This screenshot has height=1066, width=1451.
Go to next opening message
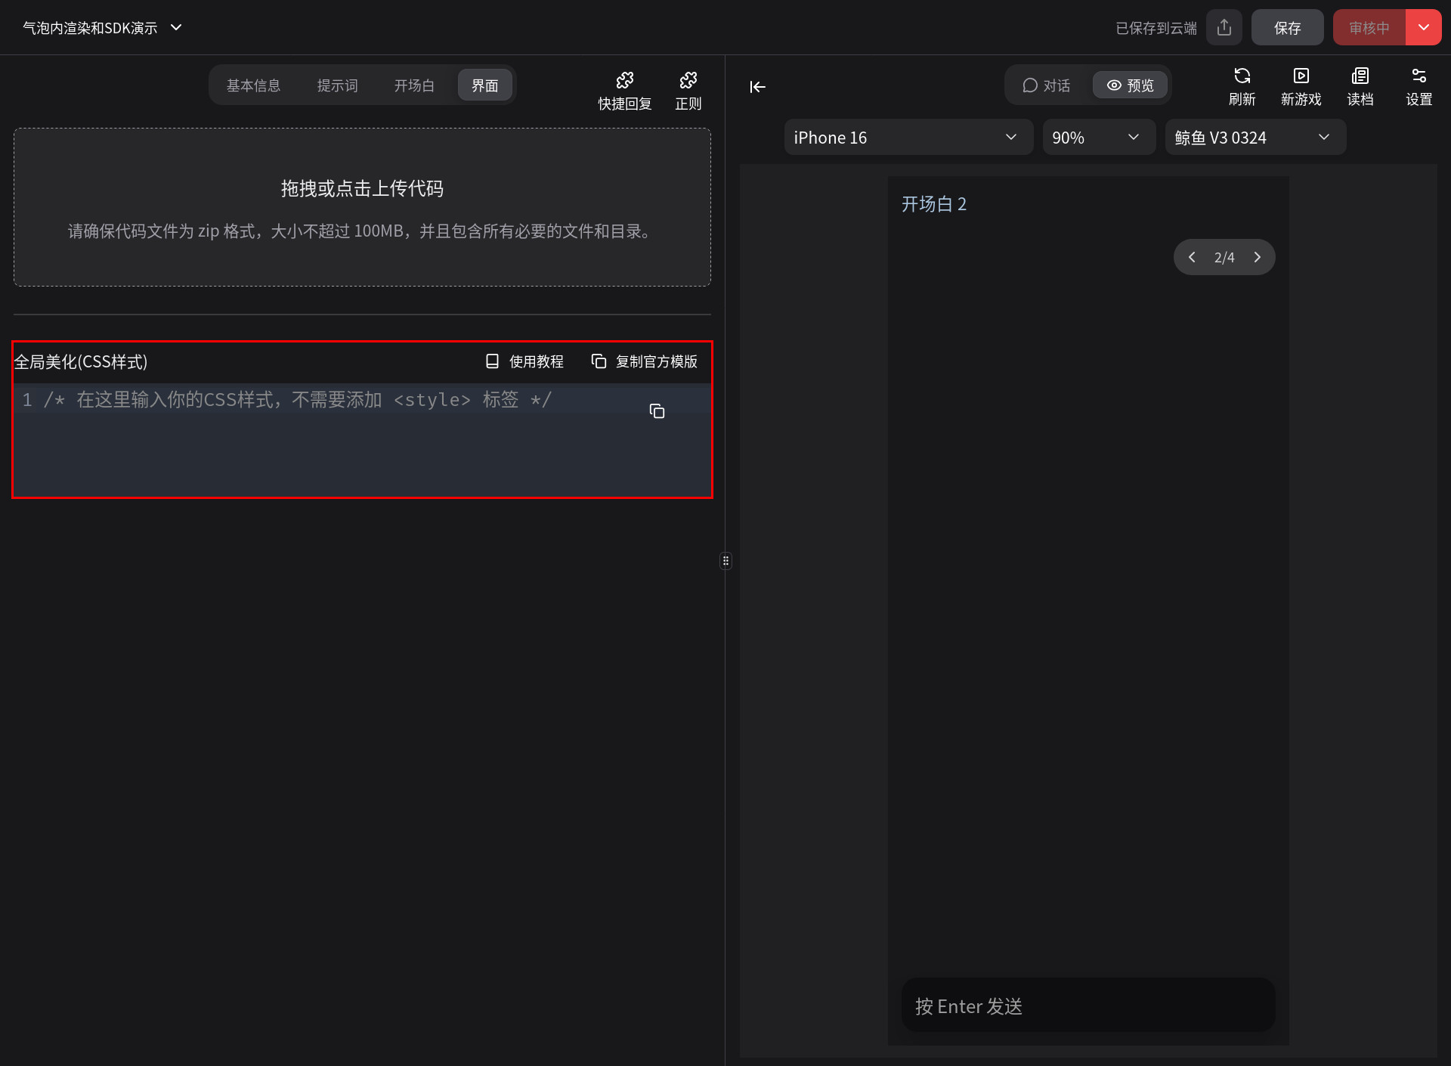pyautogui.click(x=1258, y=257)
